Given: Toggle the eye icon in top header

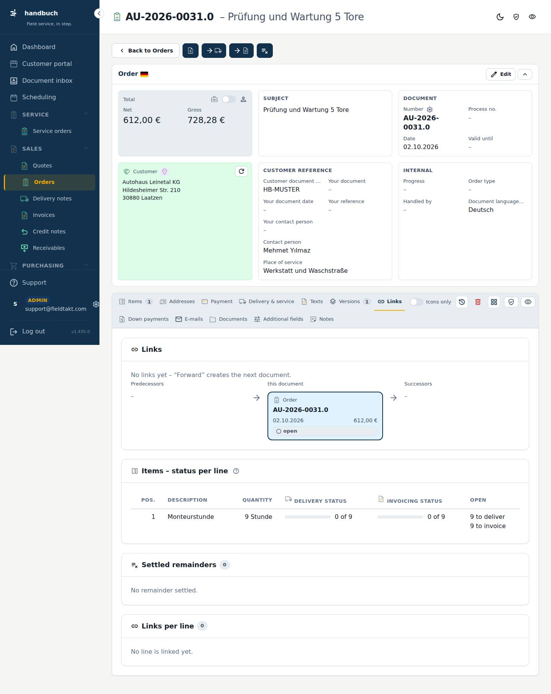Looking at the screenshot, I should click(532, 17).
